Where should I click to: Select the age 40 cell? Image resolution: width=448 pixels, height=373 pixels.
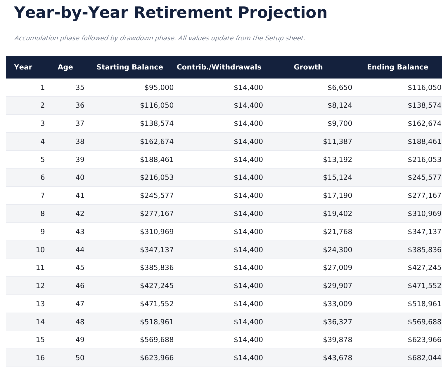click(x=80, y=177)
